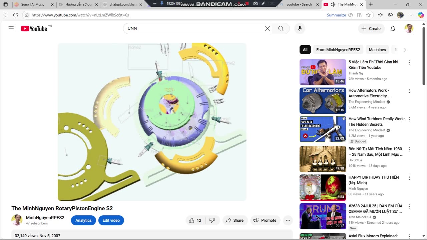This screenshot has width=427, height=240.
Task: Refresh the browser page
Action: coord(16,15)
